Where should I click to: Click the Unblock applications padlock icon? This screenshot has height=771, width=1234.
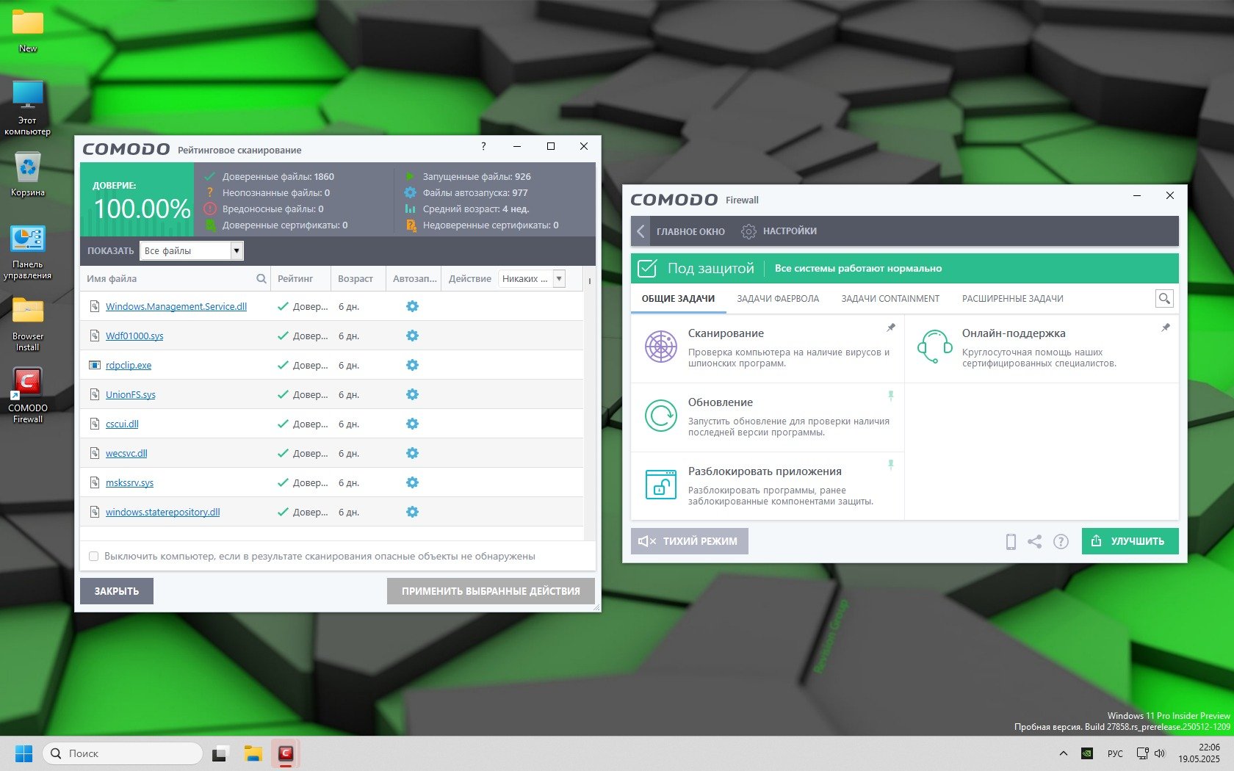pyautogui.click(x=660, y=485)
